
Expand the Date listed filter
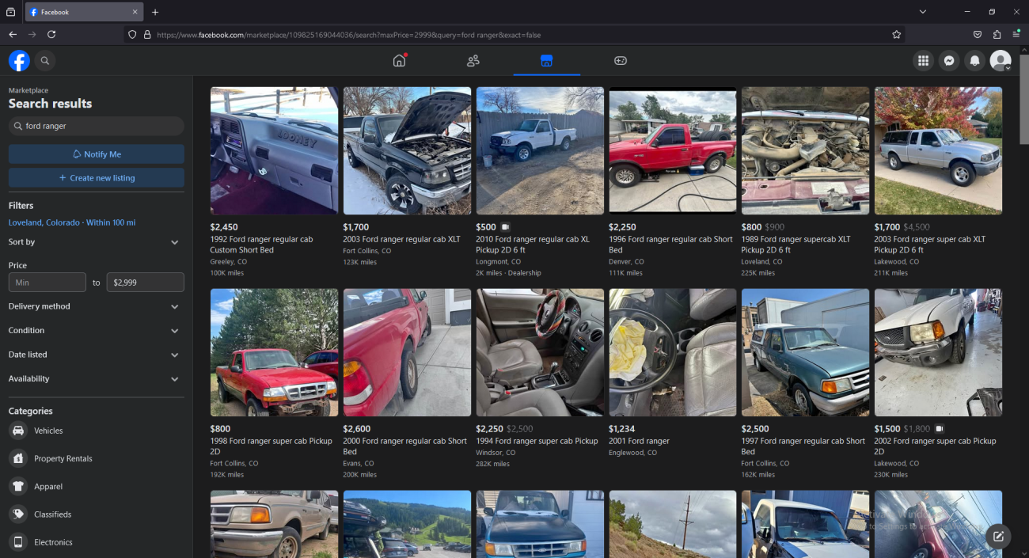point(96,355)
